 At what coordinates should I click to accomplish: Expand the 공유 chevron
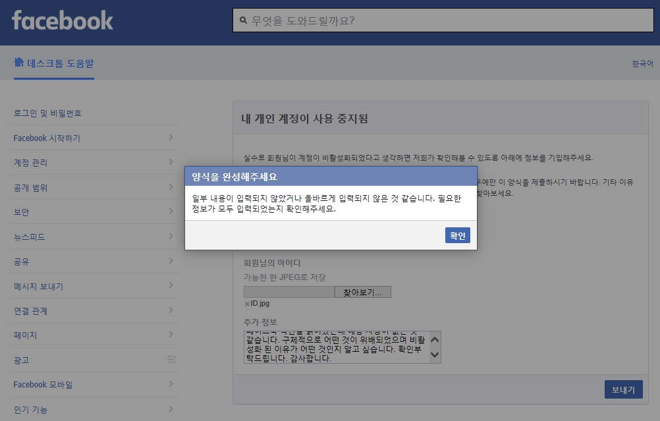point(171,261)
